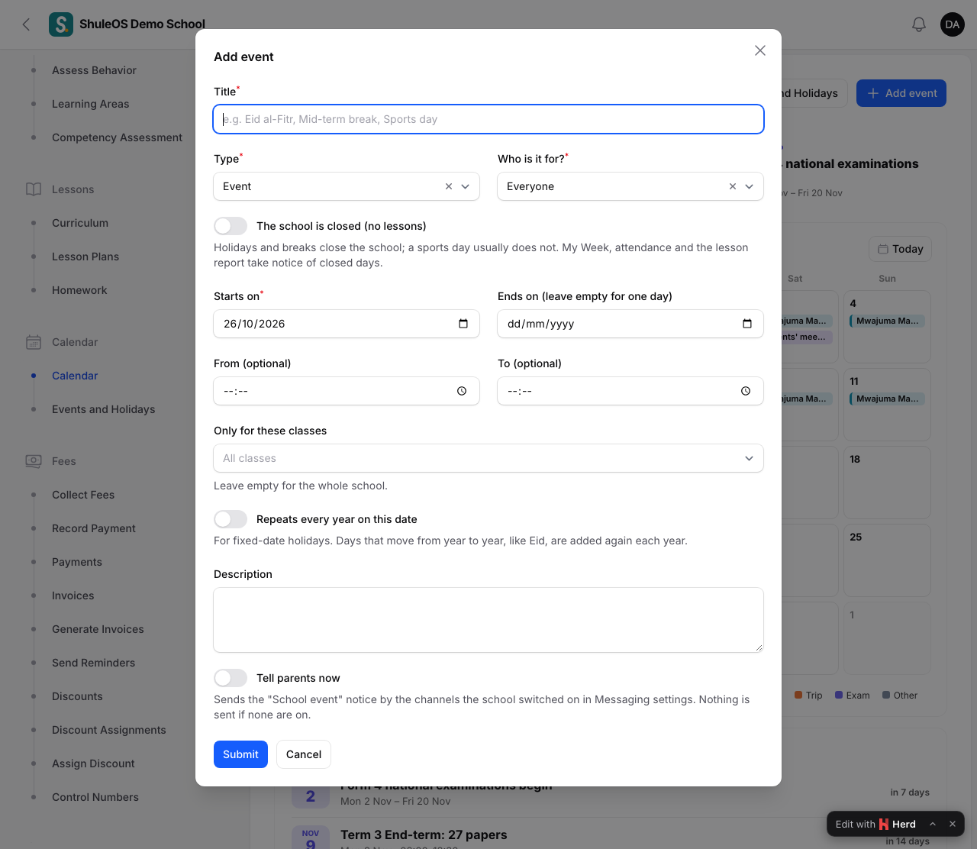This screenshot has width=977, height=849.
Task: Expand the Who is it for dropdown chevron
Action: pos(750,186)
